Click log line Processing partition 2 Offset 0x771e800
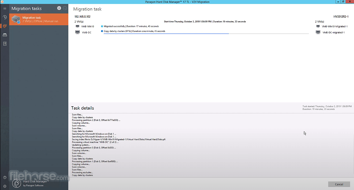The height and width of the screenshot is (190, 354). 96,120
